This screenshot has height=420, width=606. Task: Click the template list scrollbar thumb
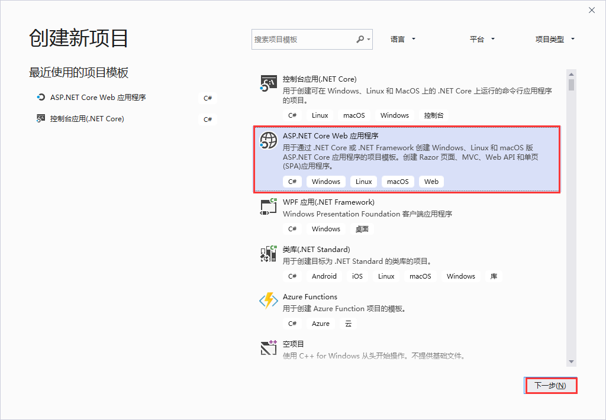coord(571,85)
